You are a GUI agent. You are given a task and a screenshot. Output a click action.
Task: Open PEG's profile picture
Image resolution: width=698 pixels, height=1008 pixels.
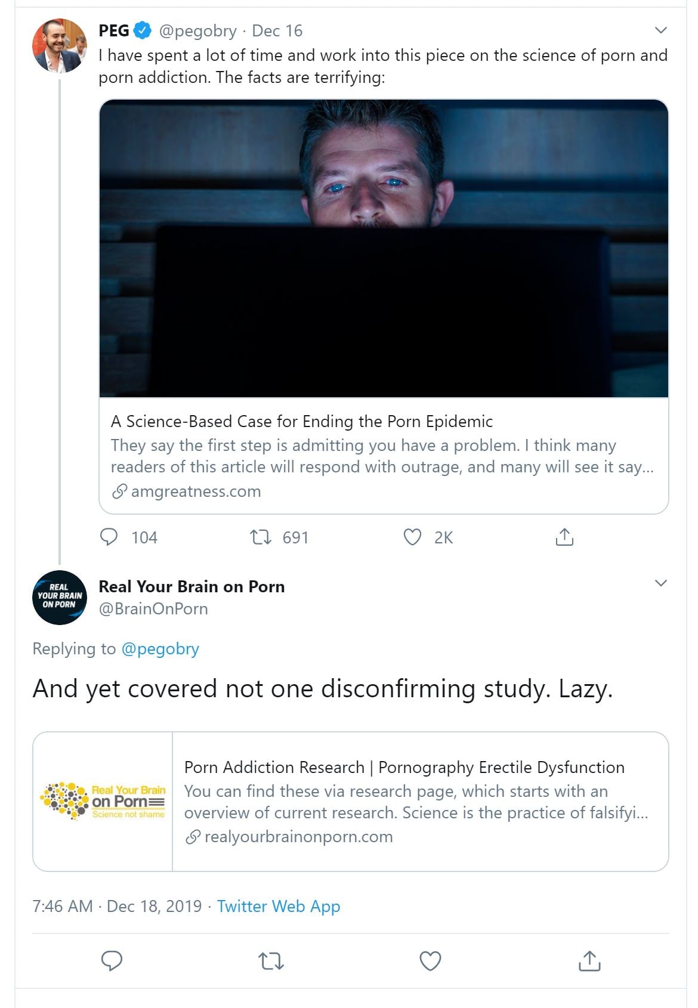click(x=59, y=46)
